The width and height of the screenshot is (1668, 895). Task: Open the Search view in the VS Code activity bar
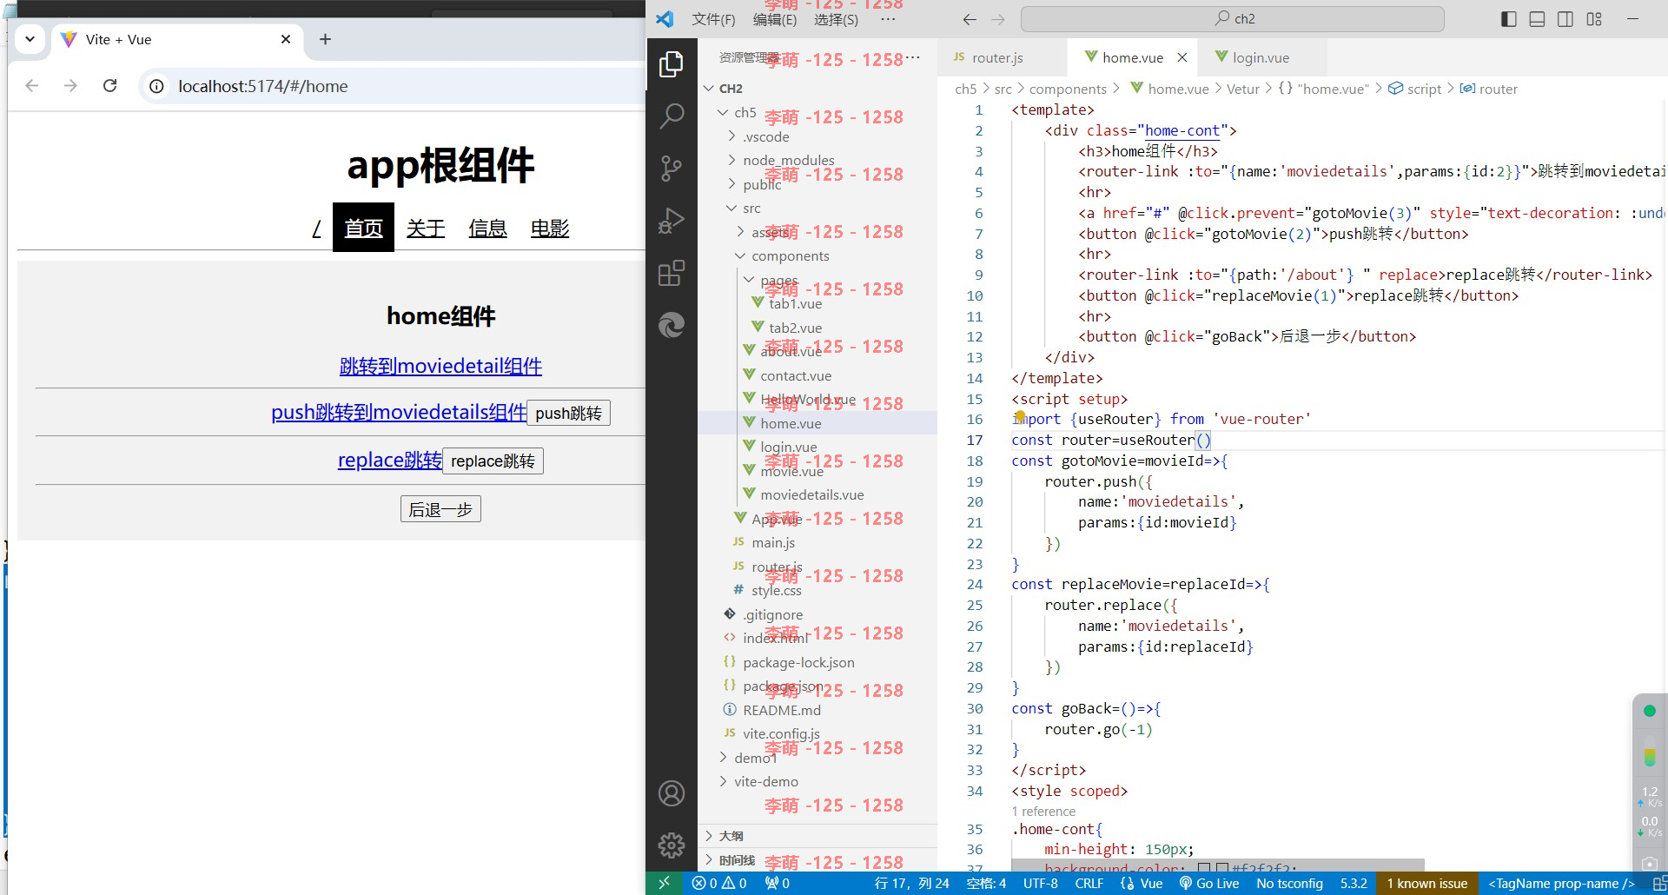point(671,116)
